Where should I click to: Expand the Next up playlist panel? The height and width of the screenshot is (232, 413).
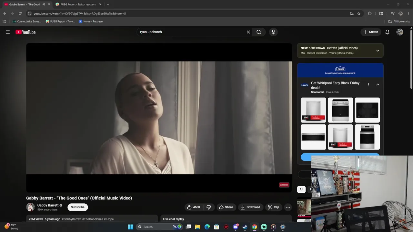[x=378, y=51]
